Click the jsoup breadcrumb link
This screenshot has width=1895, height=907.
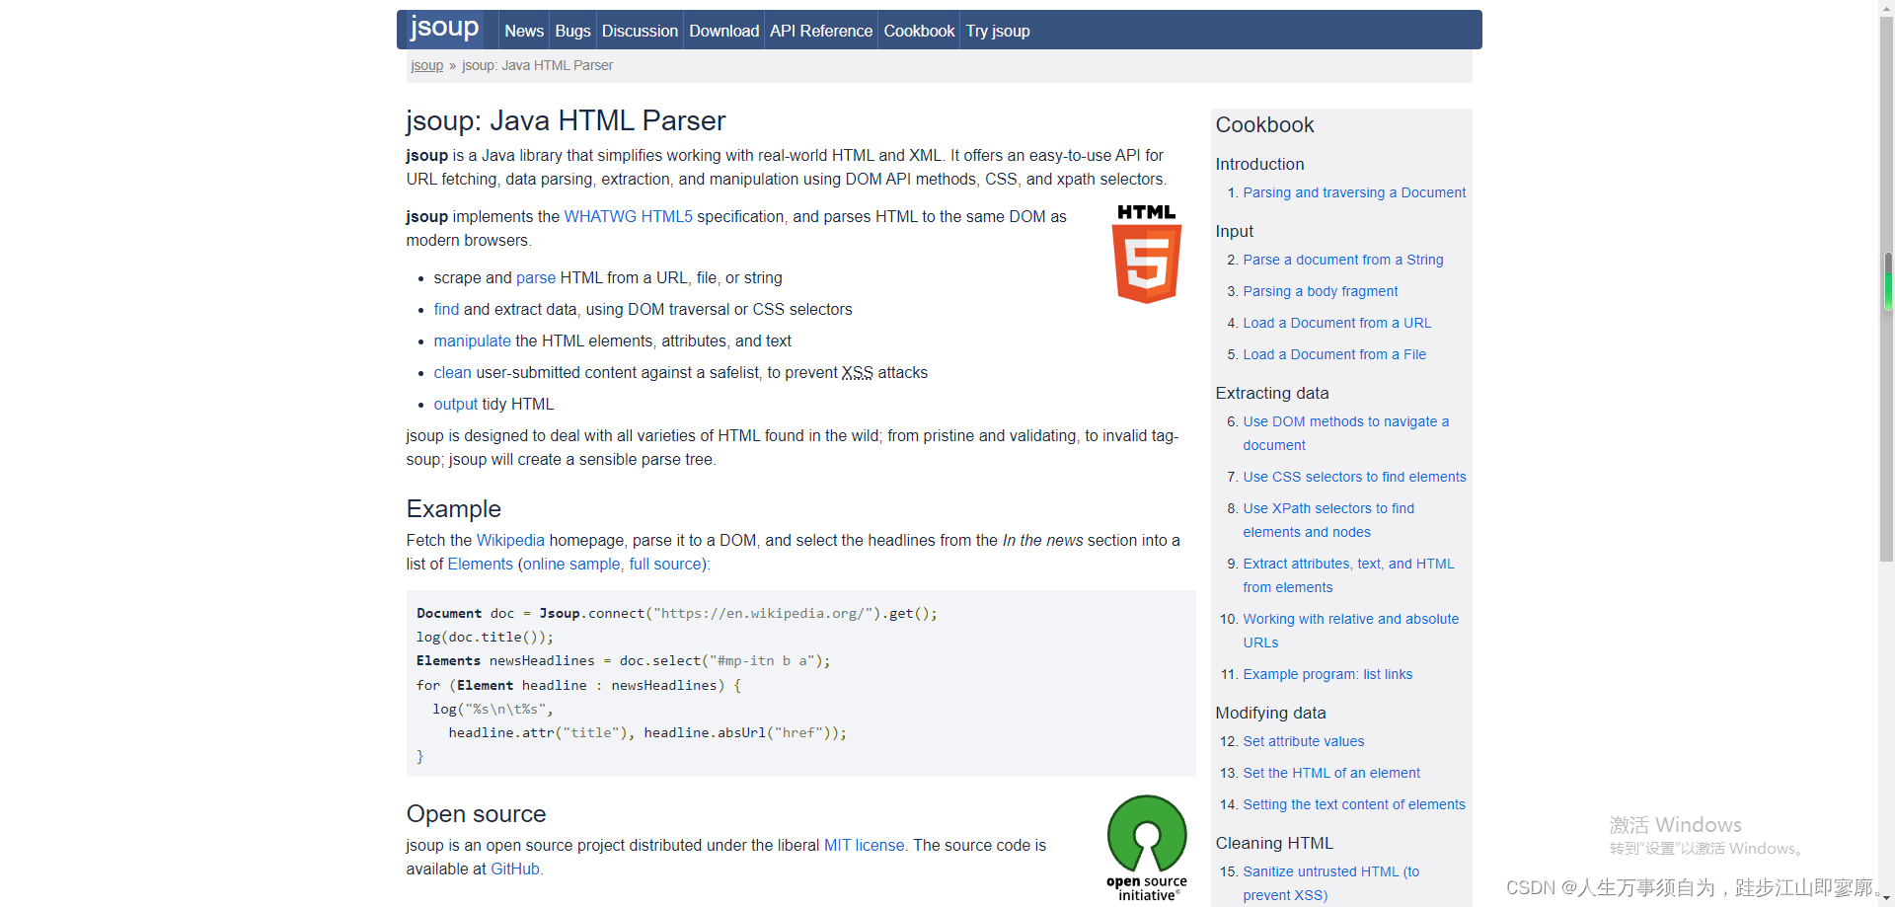click(x=426, y=65)
